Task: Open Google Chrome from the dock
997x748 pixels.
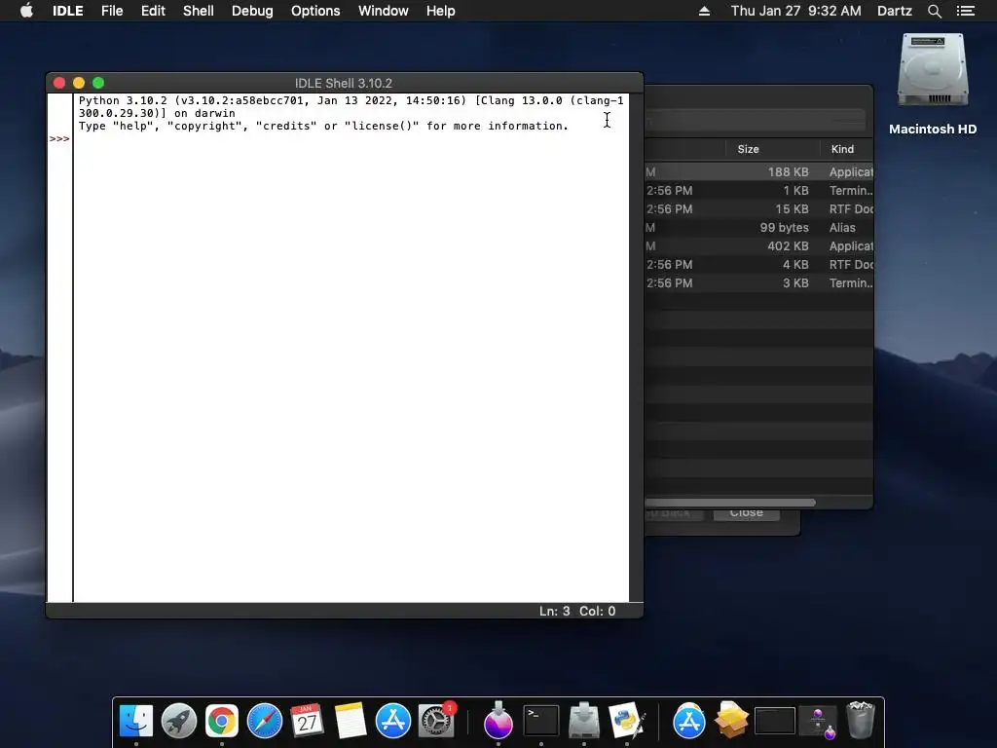Action: [221, 721]
